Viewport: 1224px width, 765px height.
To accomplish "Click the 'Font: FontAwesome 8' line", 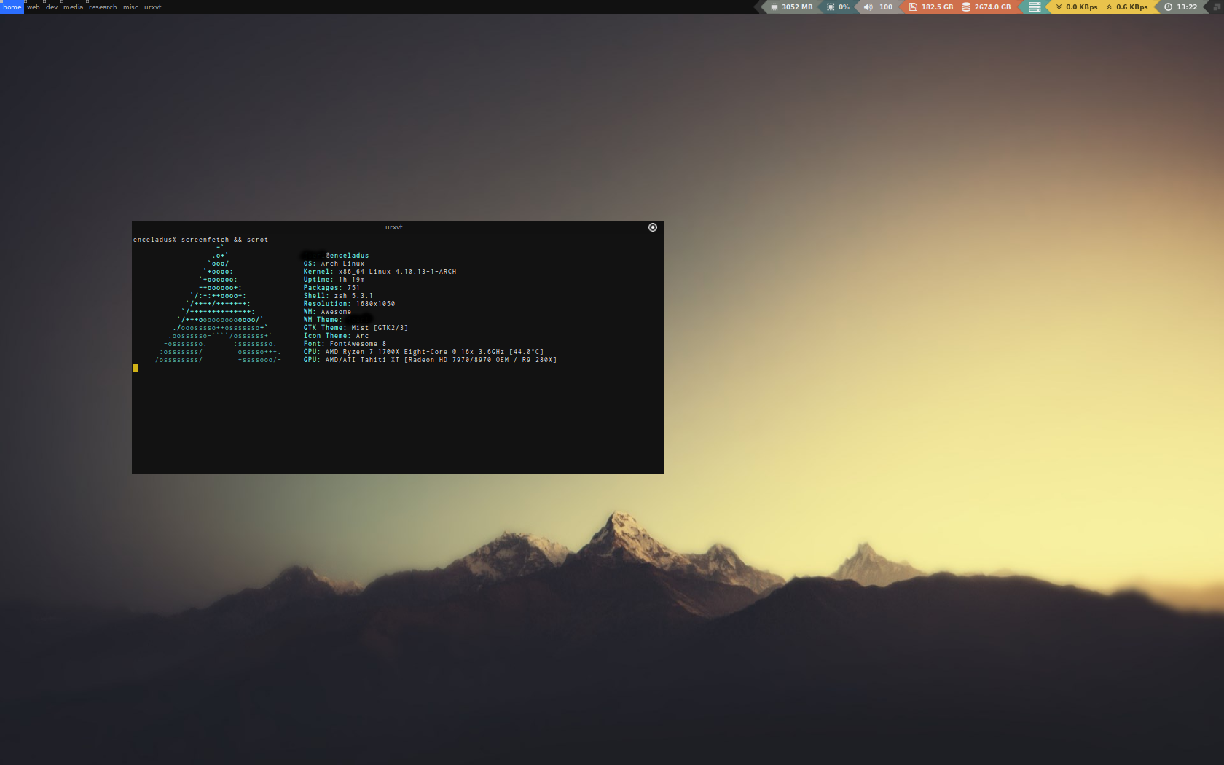I will point(345,344).
